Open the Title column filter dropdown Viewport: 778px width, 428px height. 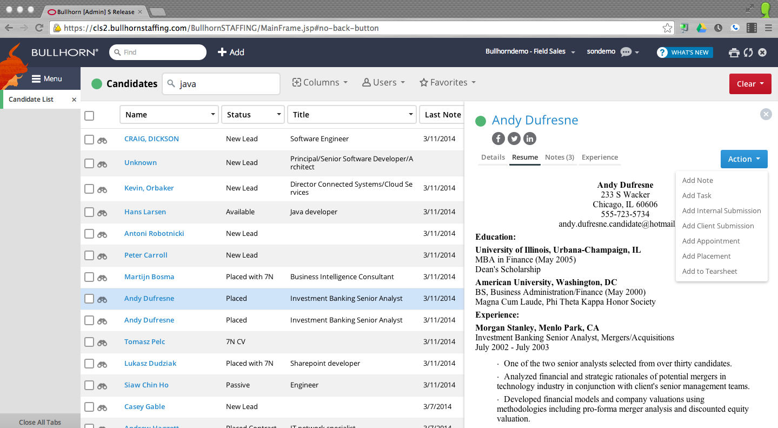click(x=411, y=115)
